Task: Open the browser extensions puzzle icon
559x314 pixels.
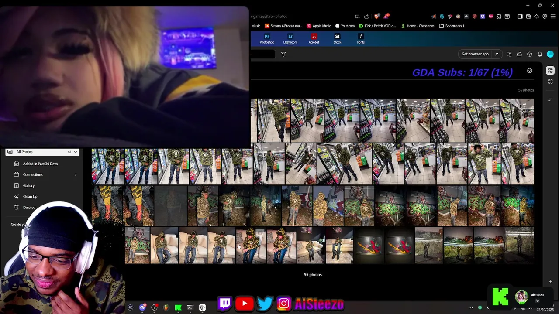Action: point(499,17)
